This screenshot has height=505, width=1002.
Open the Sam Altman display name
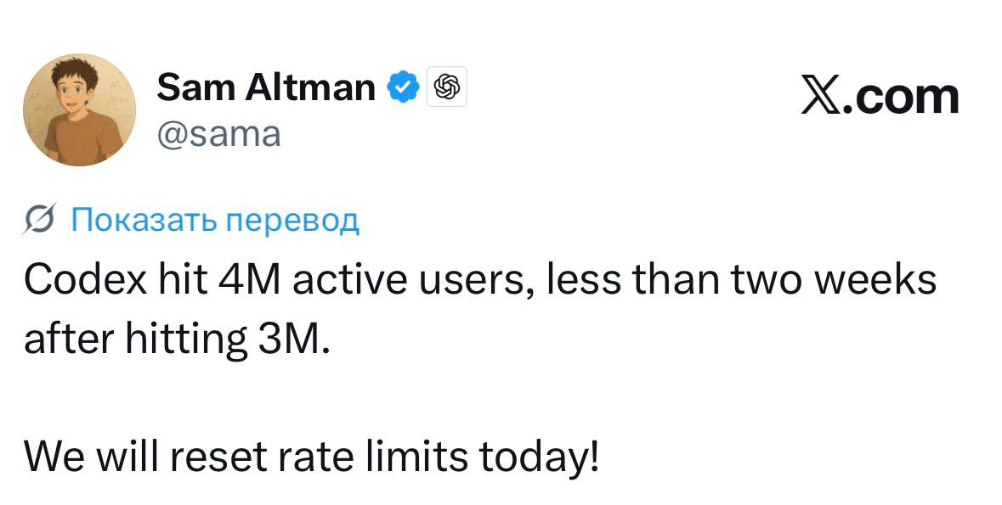click(266, 87)
